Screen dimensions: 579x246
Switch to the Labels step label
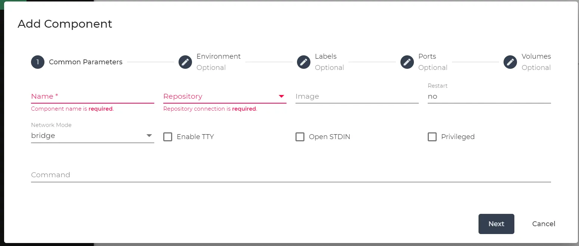tap(326, 56)
